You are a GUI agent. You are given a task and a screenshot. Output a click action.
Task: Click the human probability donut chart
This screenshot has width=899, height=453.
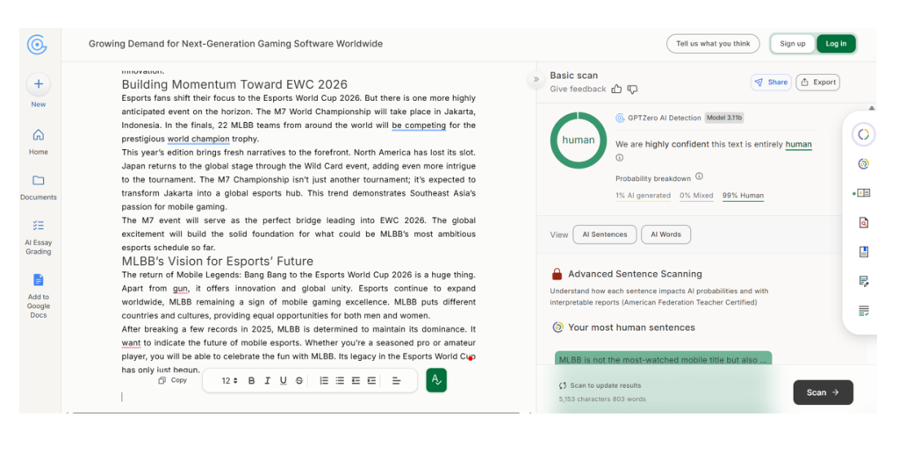pos(578,140)
